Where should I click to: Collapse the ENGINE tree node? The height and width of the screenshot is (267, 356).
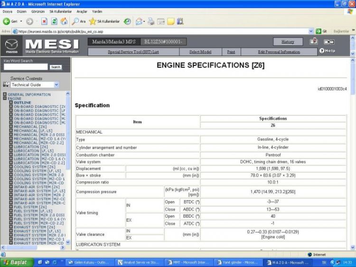point(5,99)
